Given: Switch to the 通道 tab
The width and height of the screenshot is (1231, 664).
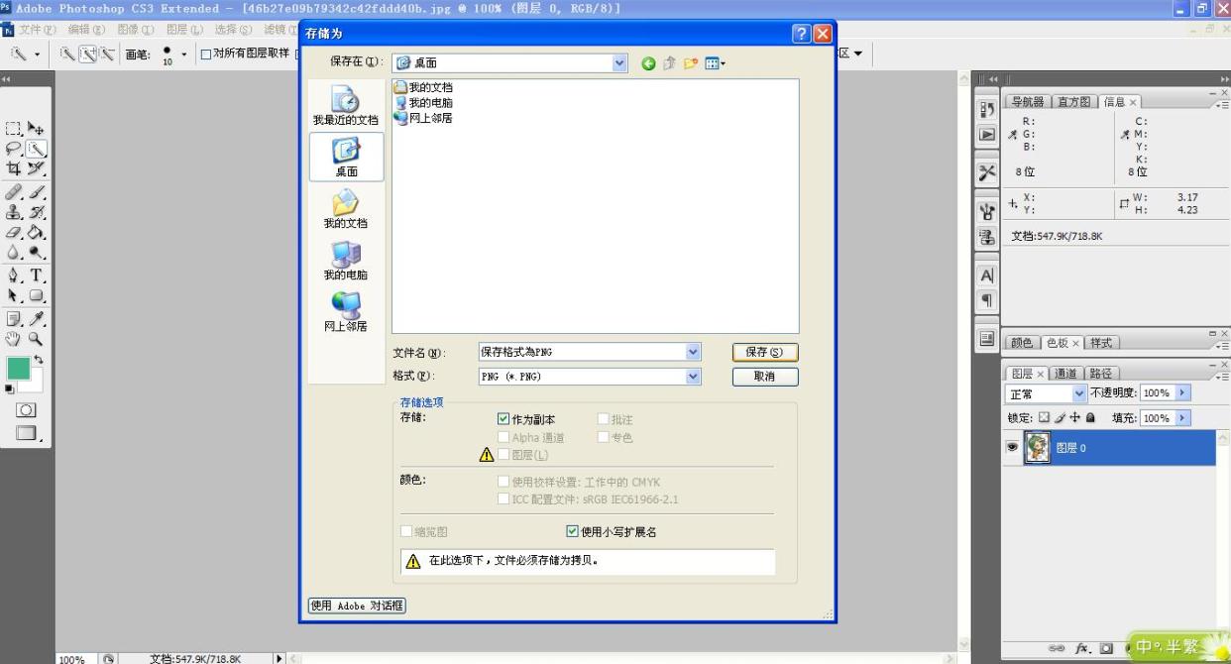Looking at the screenshot, I should (1065, 374).
